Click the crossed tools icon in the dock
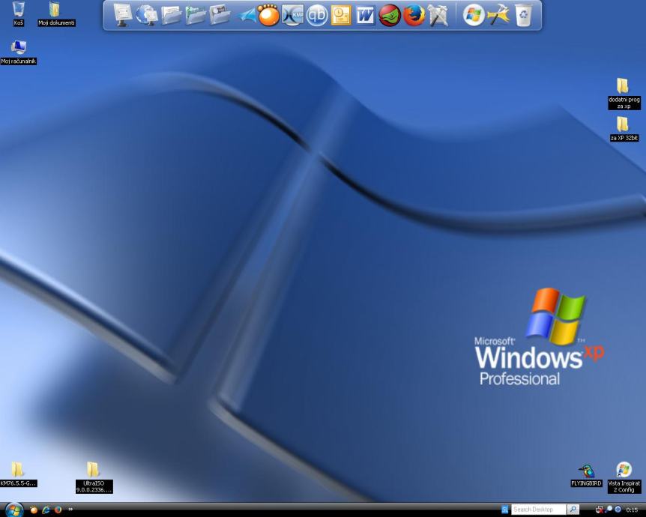The image size is (646, 517). (x=438, y=16)
